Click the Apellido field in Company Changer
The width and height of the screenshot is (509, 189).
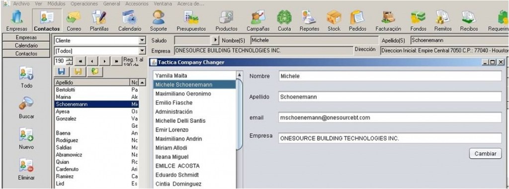pyautogui.click(x=390, y=97)
